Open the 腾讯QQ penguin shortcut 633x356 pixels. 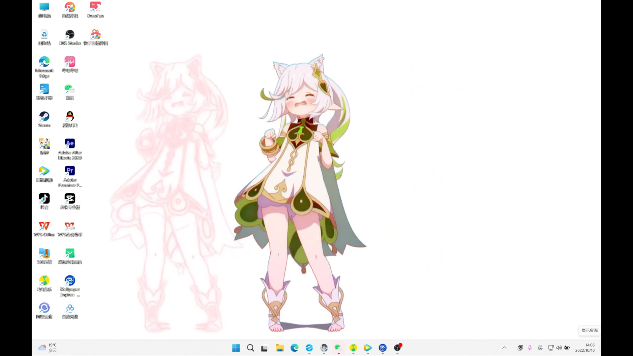[x=70, y=120]
